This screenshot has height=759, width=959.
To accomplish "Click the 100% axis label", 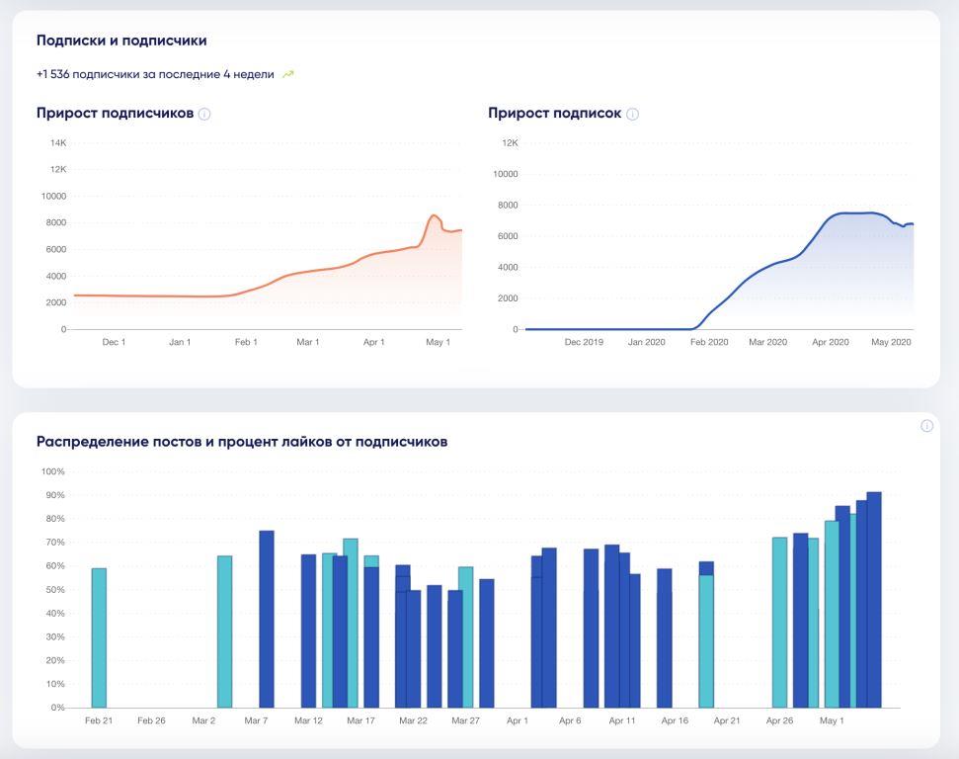I will [x=52, y=471].
